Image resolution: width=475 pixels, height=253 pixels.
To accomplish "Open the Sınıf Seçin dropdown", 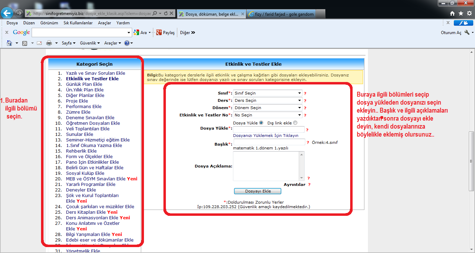I will [268, 93].
